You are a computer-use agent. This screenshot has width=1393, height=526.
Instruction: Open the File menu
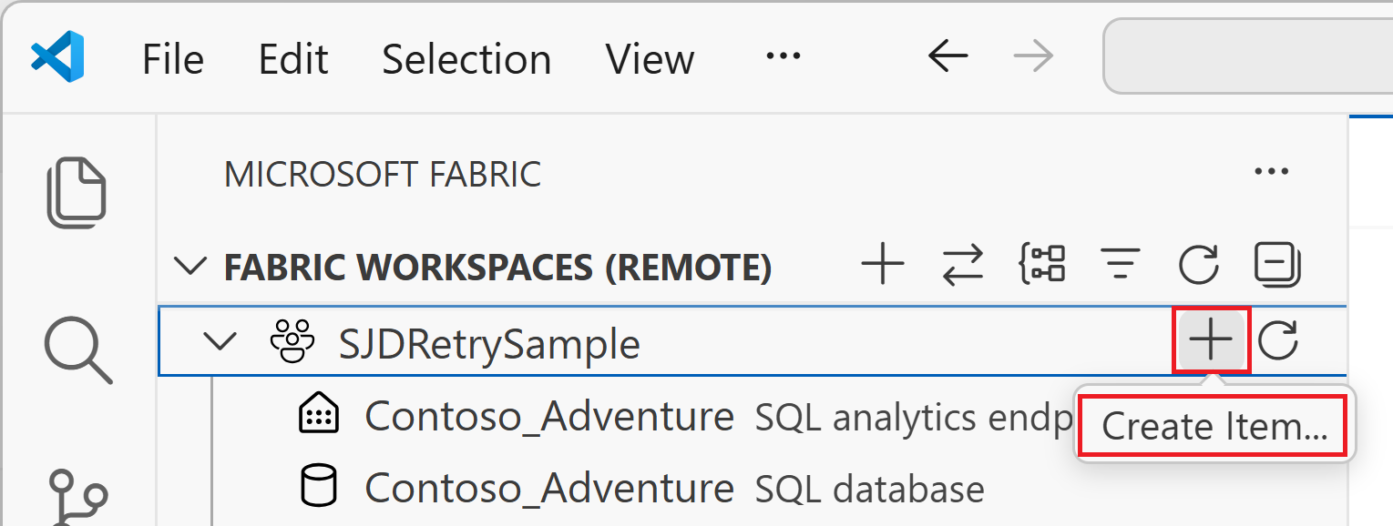(173, 60)
